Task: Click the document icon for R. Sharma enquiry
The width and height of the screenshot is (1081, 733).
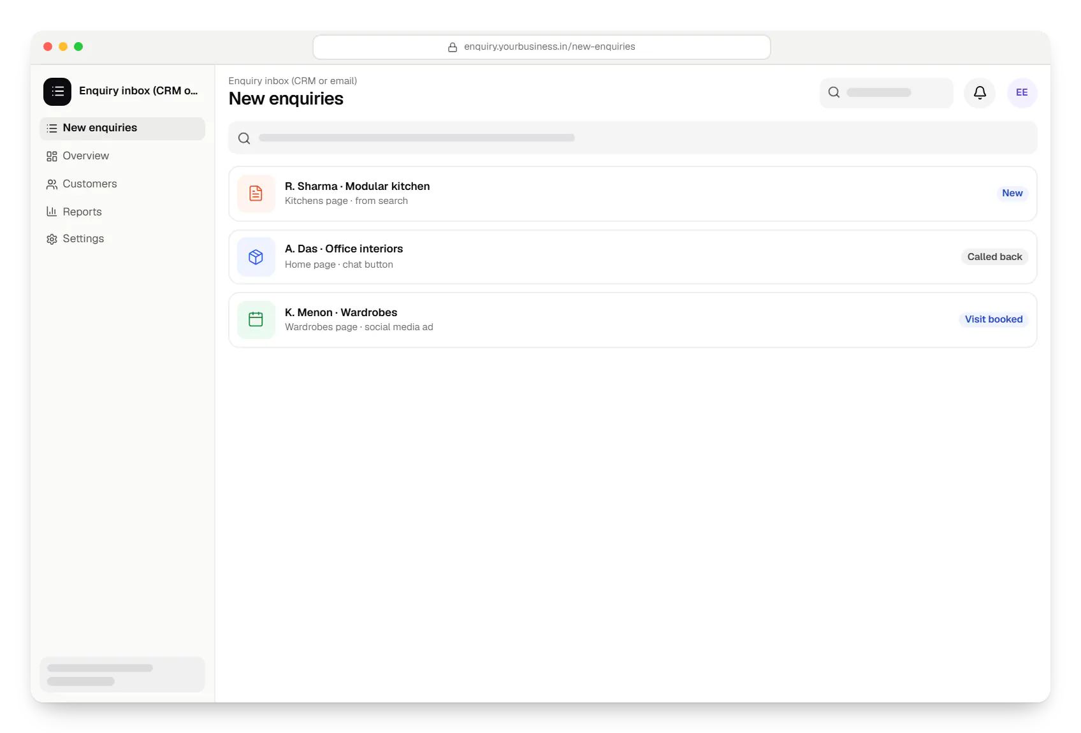Action: tap(256, 194)
